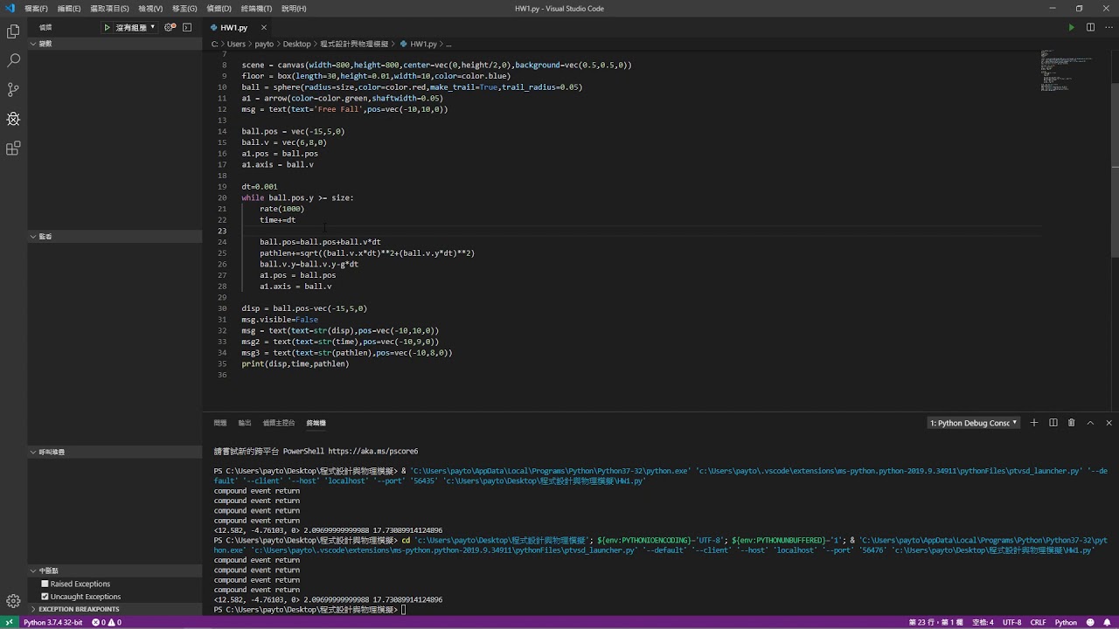The image size is (1119, 629).
Task: Open editor More Actions ellipsis
Action: coord(1109,28)
